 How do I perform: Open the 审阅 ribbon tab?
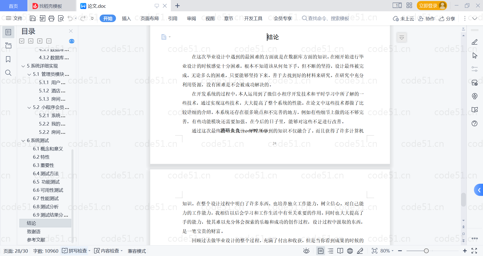191,18
